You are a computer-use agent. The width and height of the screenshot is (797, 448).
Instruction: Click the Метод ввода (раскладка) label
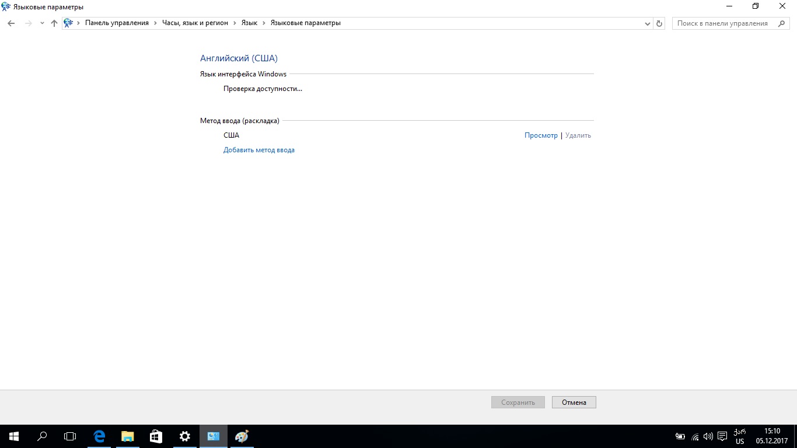click(240, 121)
